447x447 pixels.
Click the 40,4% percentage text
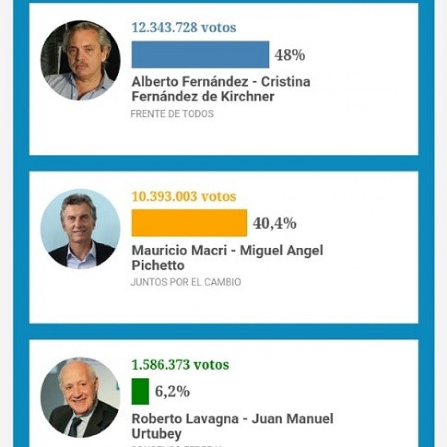[x=274, y=223]
